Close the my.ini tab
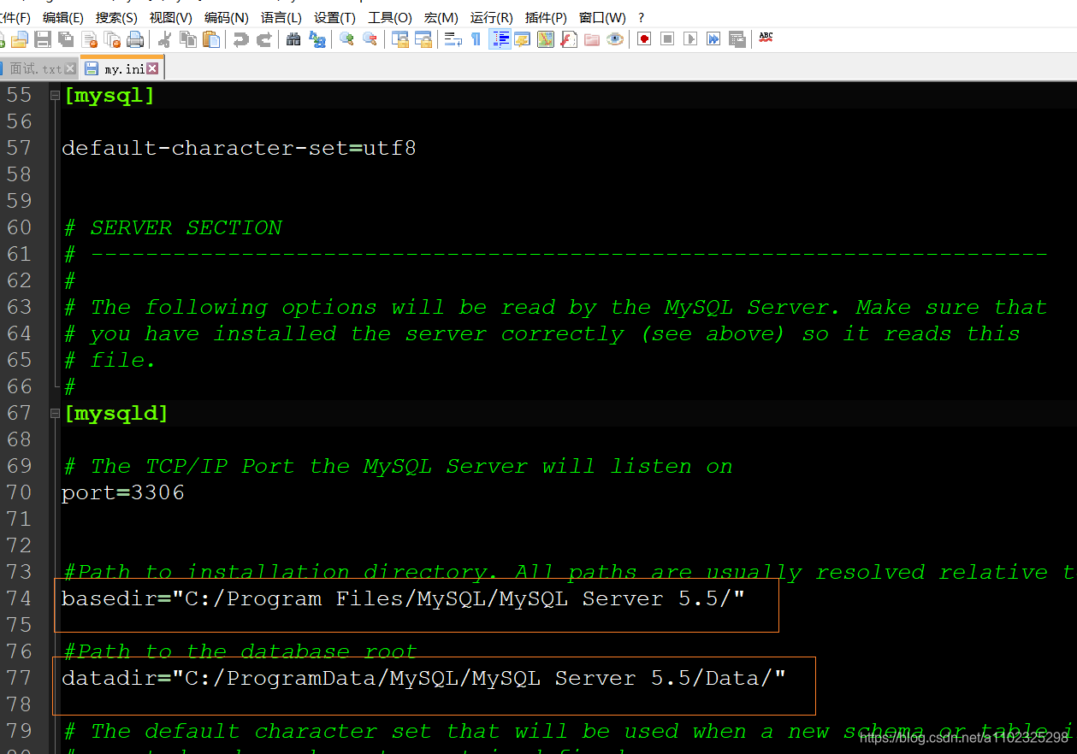The image size is (1077, 754). (152, 68)
